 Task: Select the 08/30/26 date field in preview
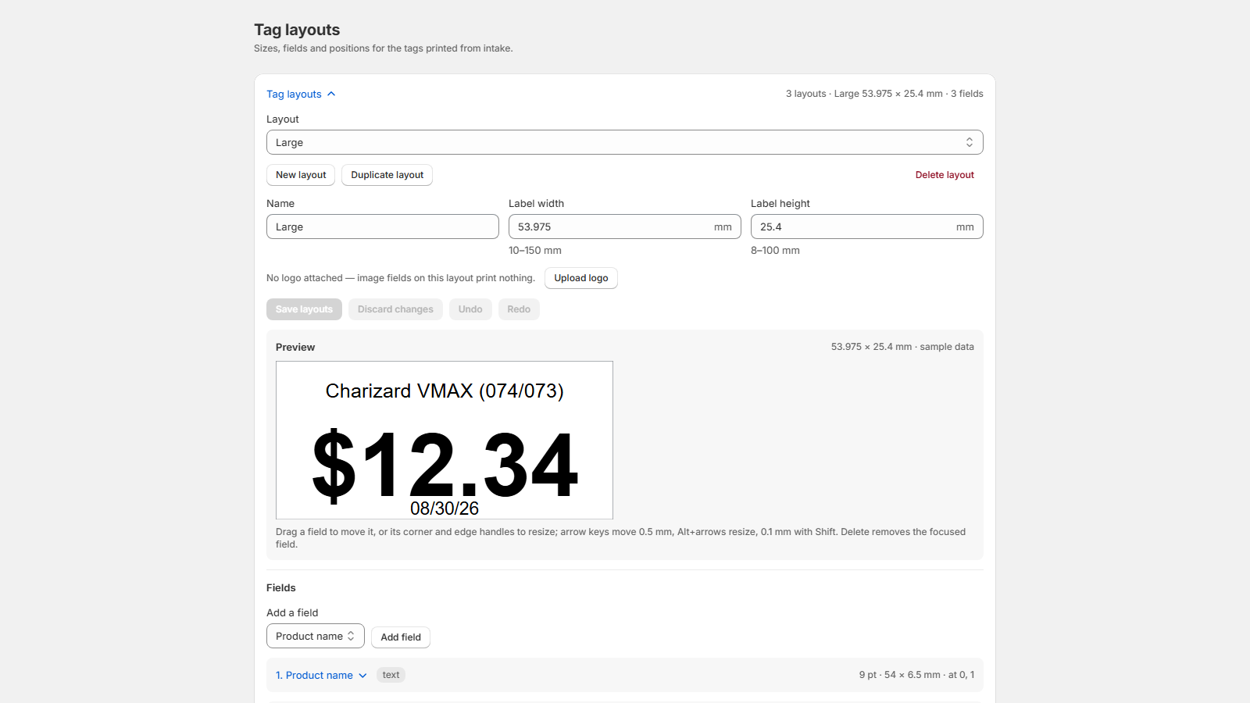coord(445,509)
